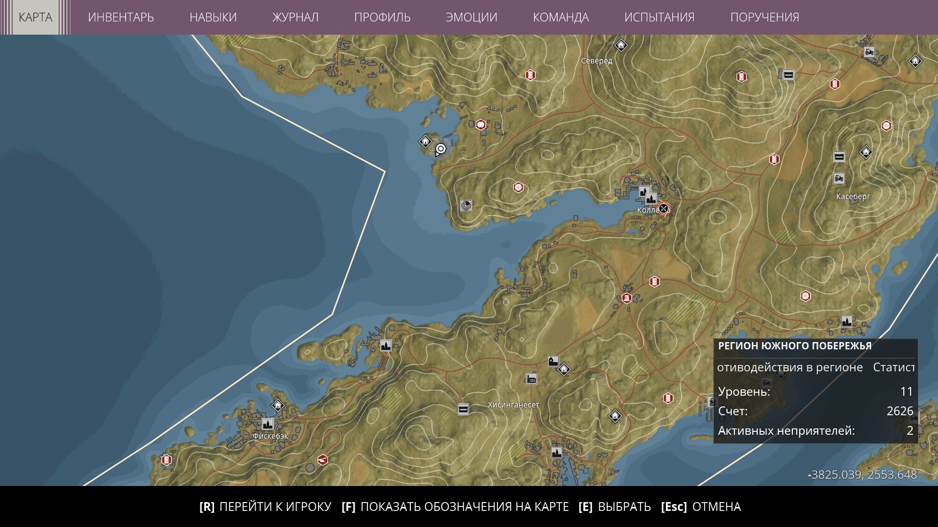Viewport: 938px width, 527px height.
Task: Click the РЕГИОН ЮЖНОГО ПОБЕРЕЖЬЯ panel title
Action: (795, 346)
